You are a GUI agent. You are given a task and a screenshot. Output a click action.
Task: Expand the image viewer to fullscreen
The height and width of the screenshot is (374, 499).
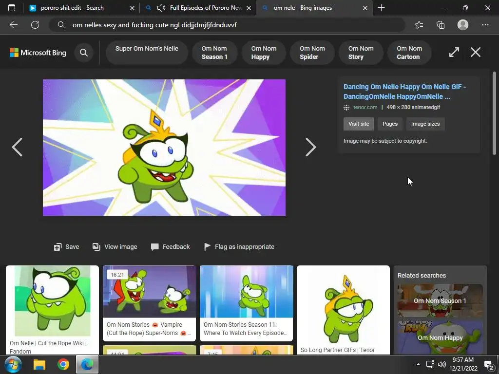[454, 52]
